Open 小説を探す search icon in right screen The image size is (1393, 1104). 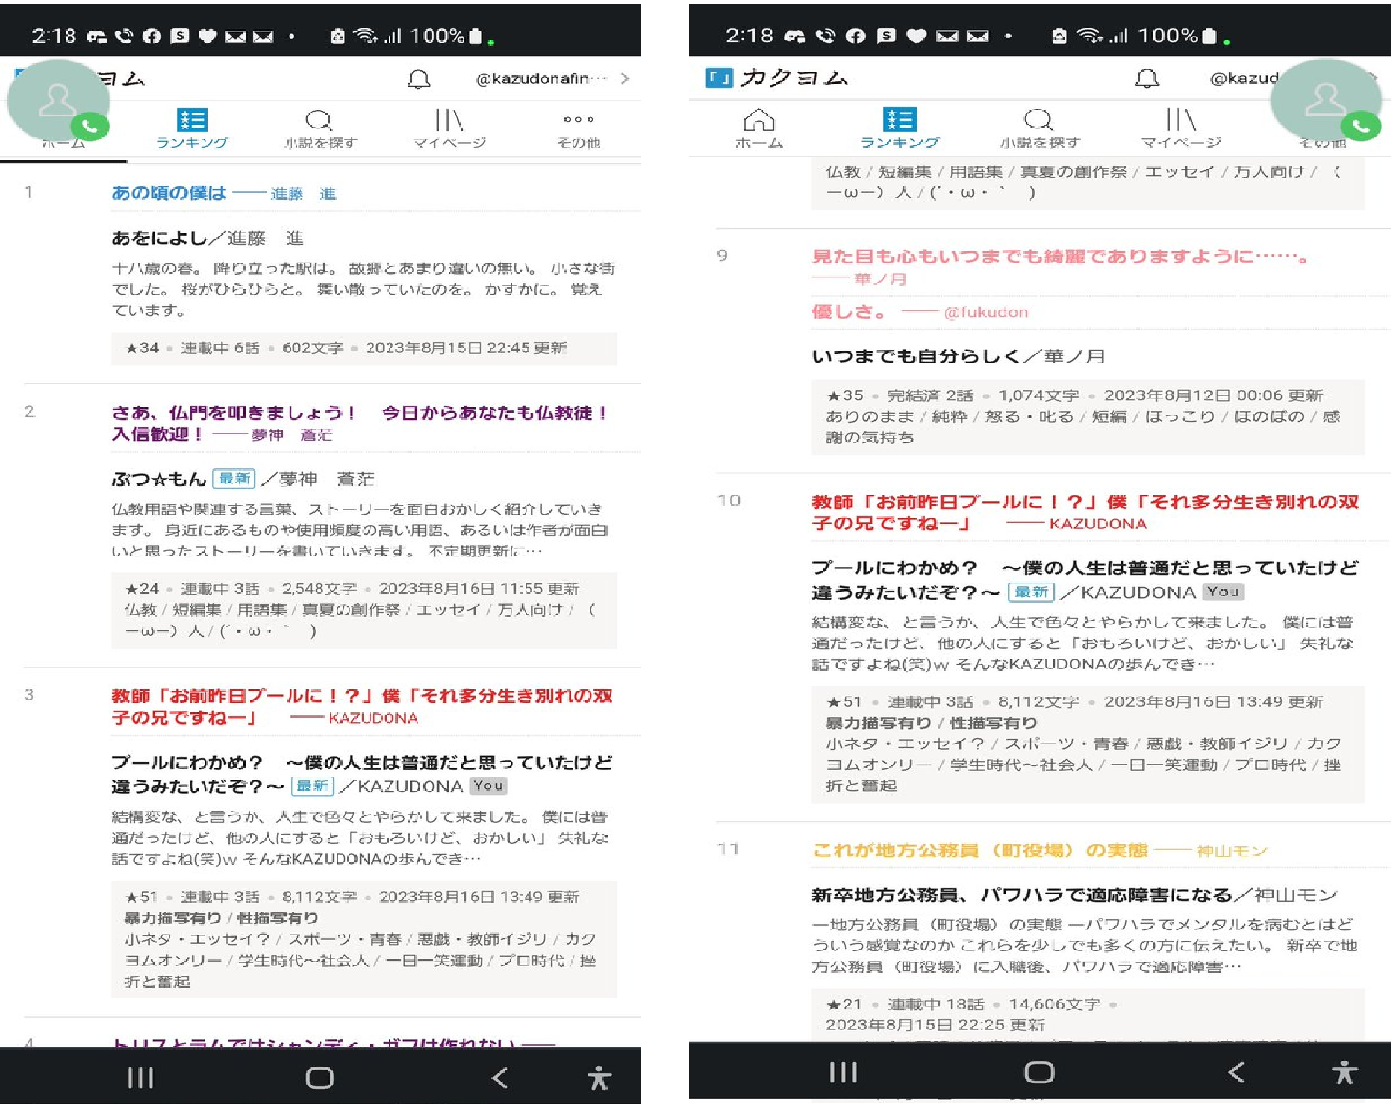(x=1039, y=128)
